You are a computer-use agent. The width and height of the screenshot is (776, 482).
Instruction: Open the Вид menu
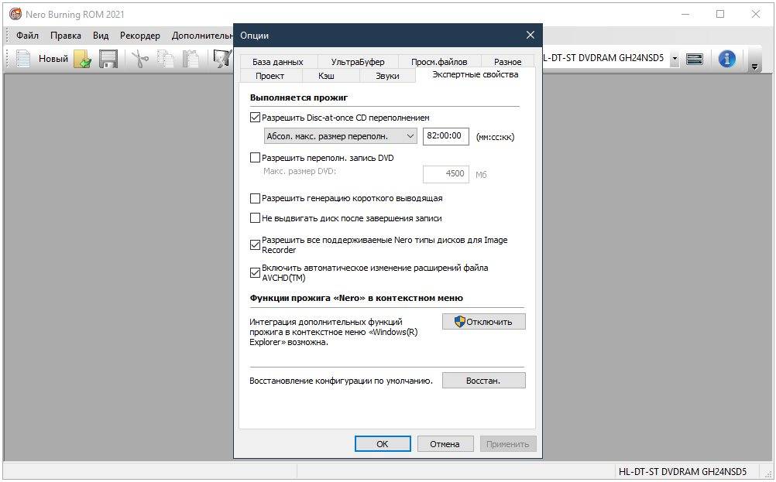101,36
